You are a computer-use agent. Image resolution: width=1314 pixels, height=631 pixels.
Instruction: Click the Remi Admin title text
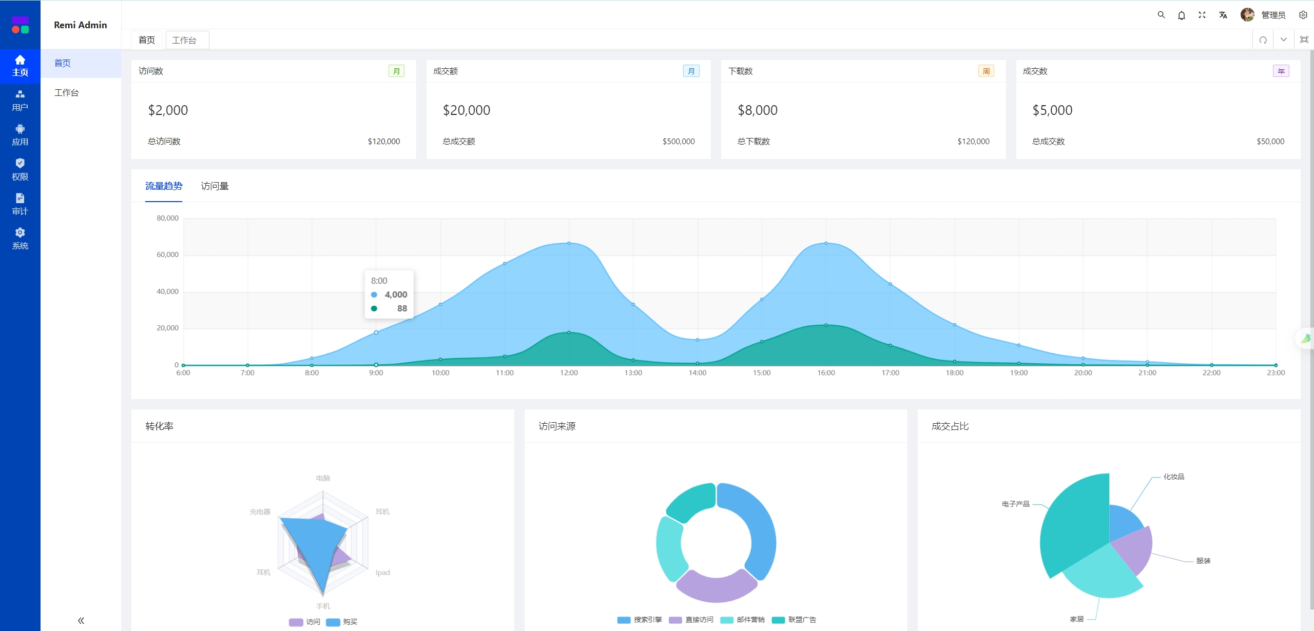[x=81, y=25]
